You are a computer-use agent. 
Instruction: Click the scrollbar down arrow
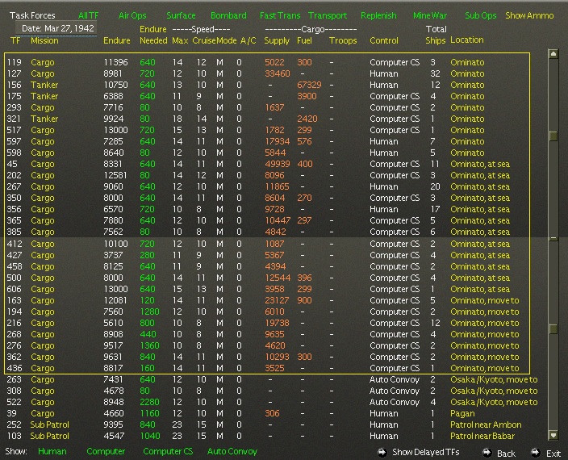(553, 435)
